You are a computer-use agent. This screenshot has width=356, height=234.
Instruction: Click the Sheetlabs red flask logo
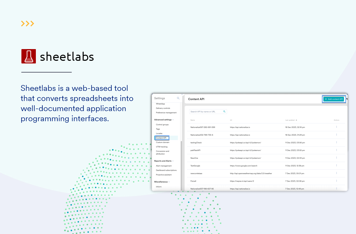(28, 56)
